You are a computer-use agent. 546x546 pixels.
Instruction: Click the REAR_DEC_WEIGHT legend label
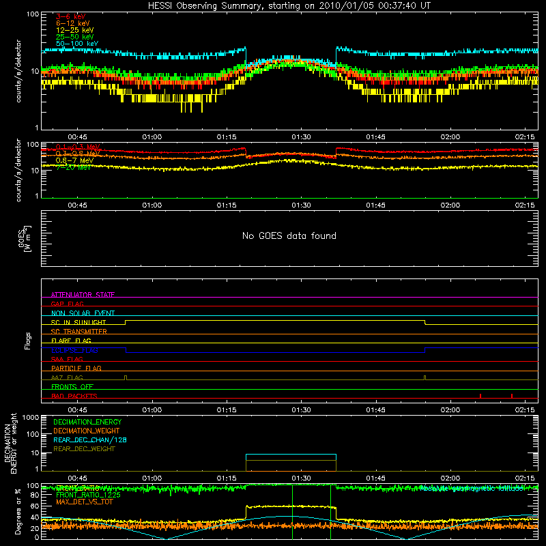pos(84,449)
